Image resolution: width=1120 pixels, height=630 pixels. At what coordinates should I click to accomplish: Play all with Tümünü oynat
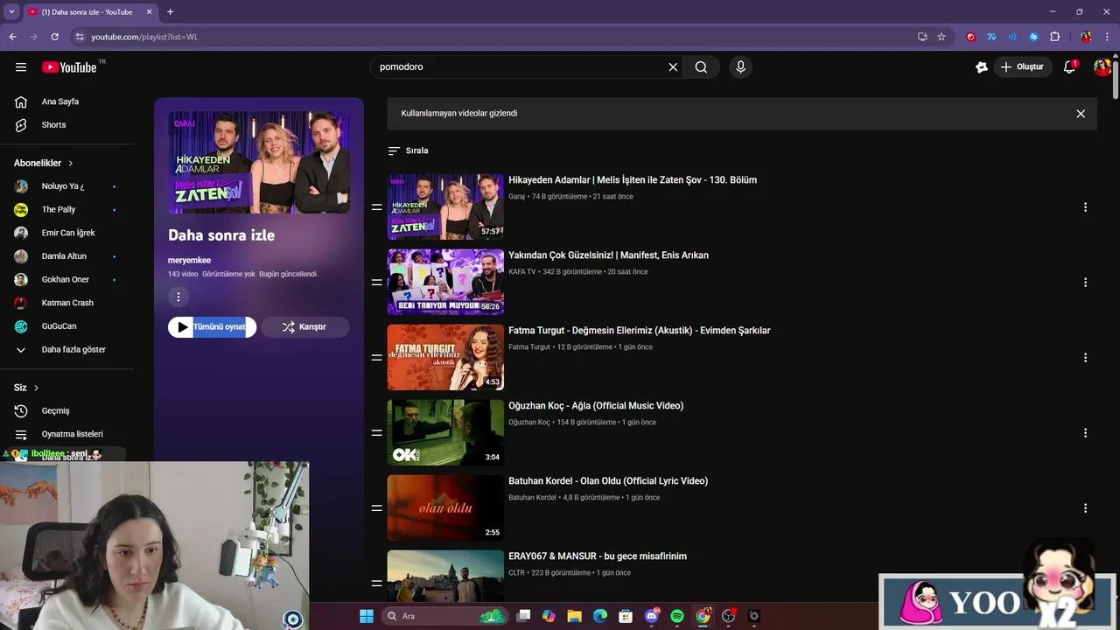pos(212,327)
